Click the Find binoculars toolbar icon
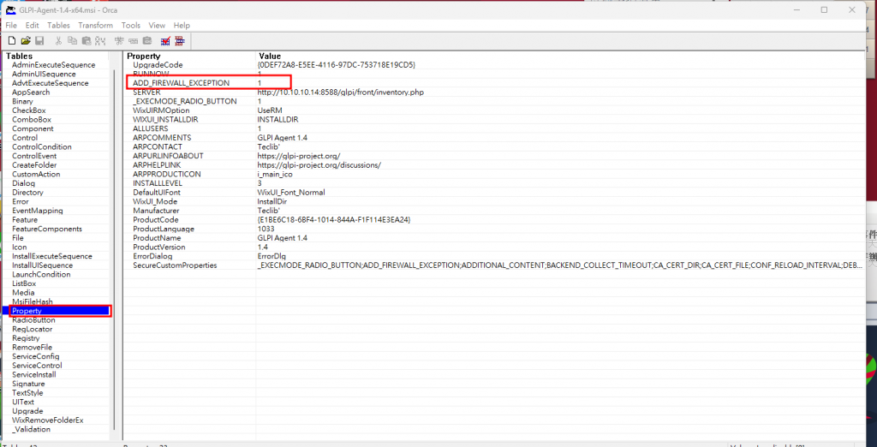This screenshot has height=447, width=877. coord(100,40)
